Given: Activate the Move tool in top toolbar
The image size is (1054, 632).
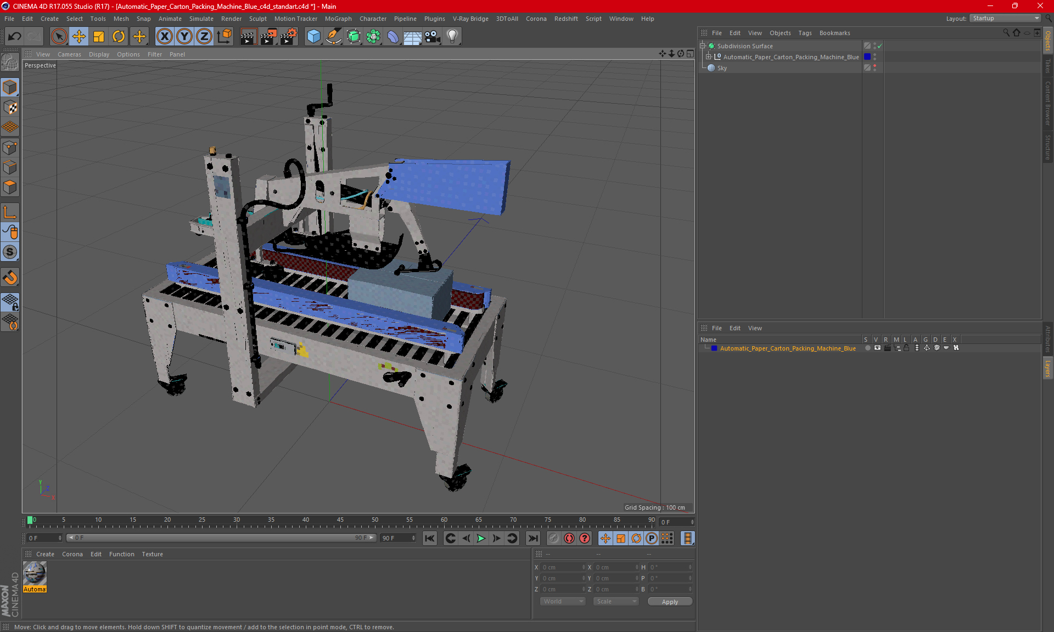Looking at the screenshot, I should [x=79, y=37].
